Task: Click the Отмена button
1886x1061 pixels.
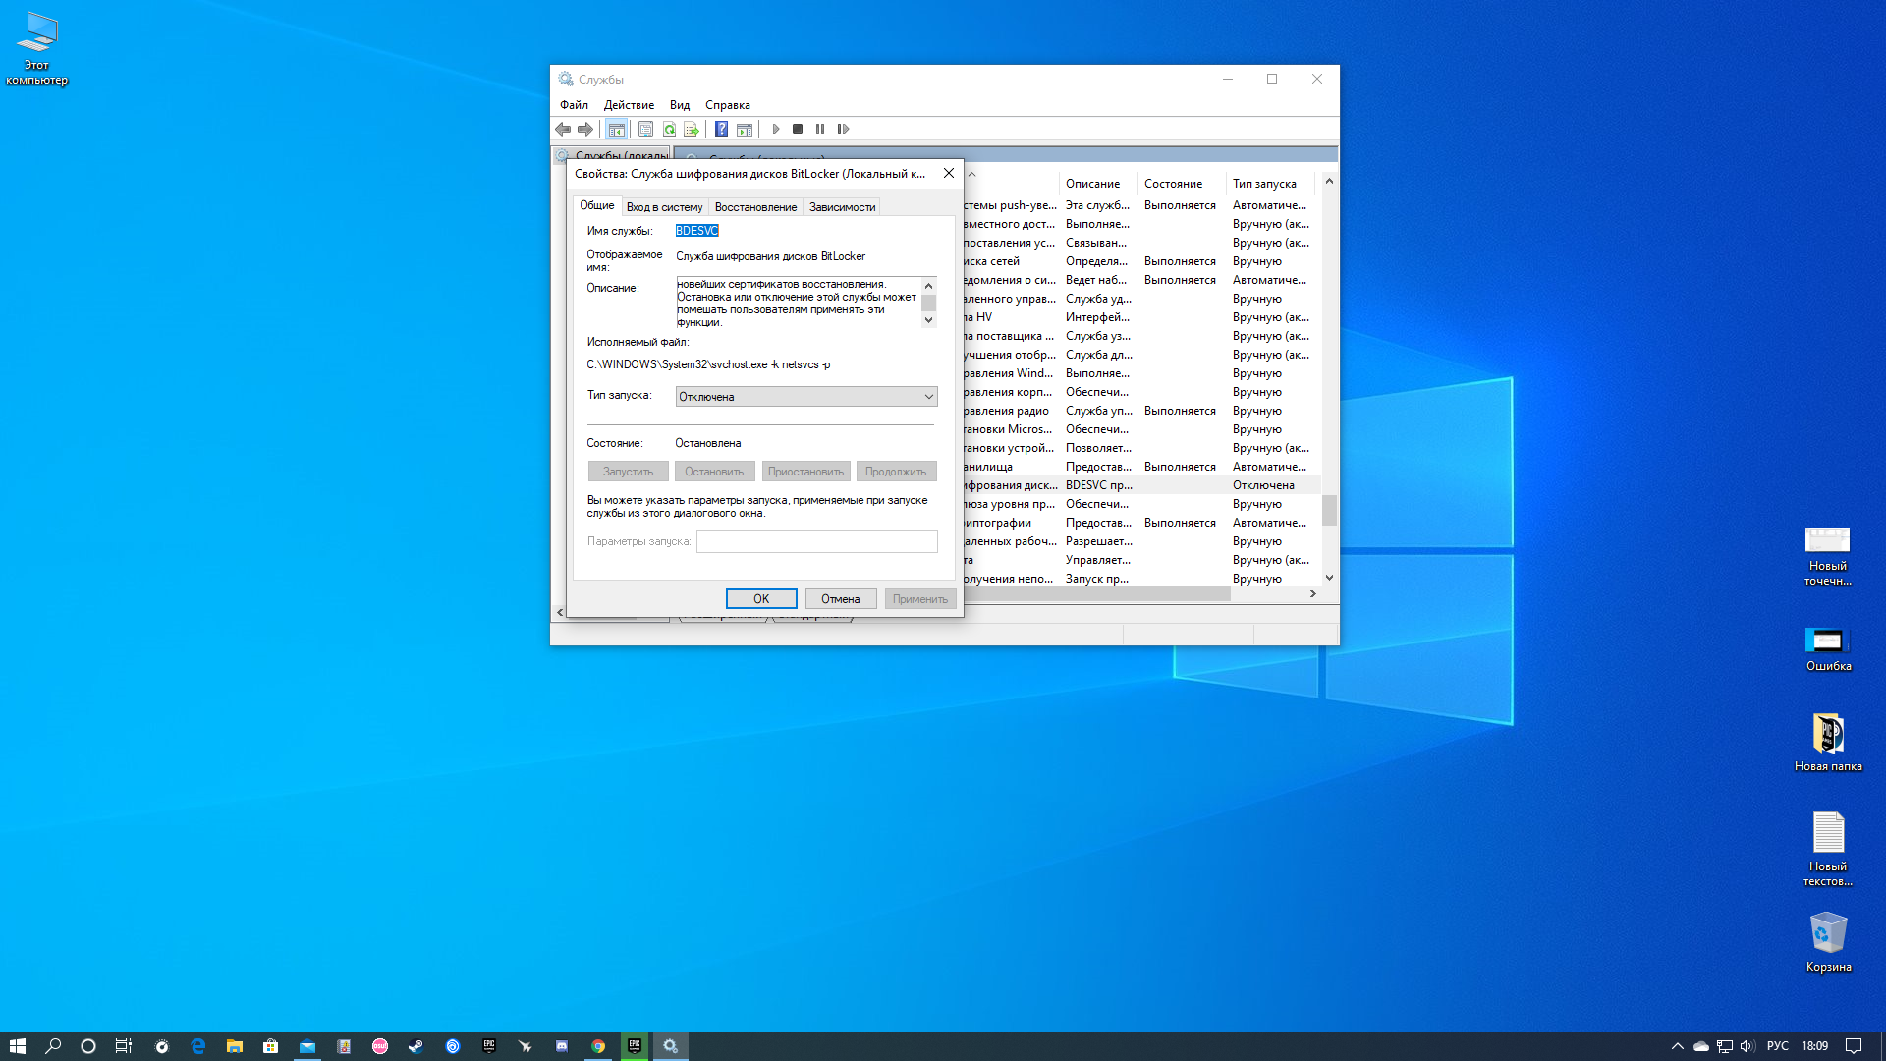Action: [x=841, y=599]
